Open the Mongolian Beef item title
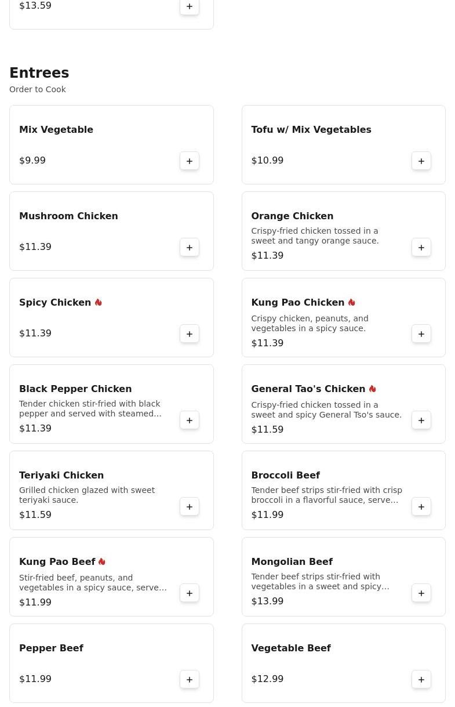This screenshot has width=455, height=707. pos(292,561)
